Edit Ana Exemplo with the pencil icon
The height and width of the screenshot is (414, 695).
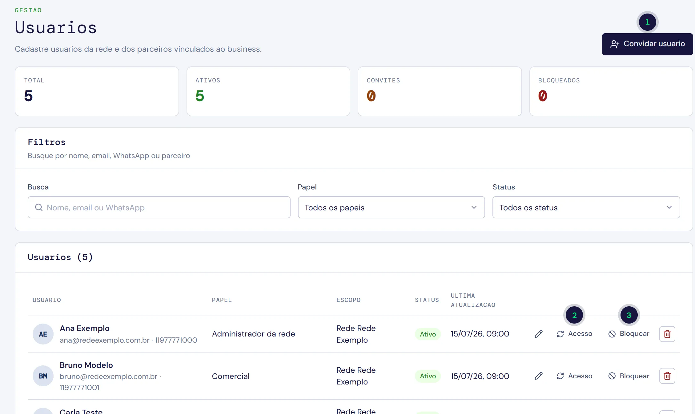click(539, 334)
